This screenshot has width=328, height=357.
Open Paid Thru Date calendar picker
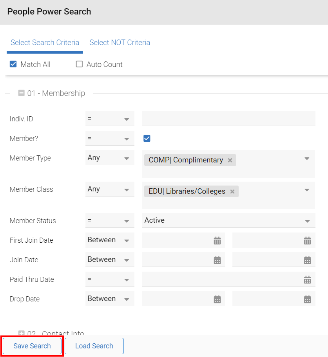(x=307, y=279)
